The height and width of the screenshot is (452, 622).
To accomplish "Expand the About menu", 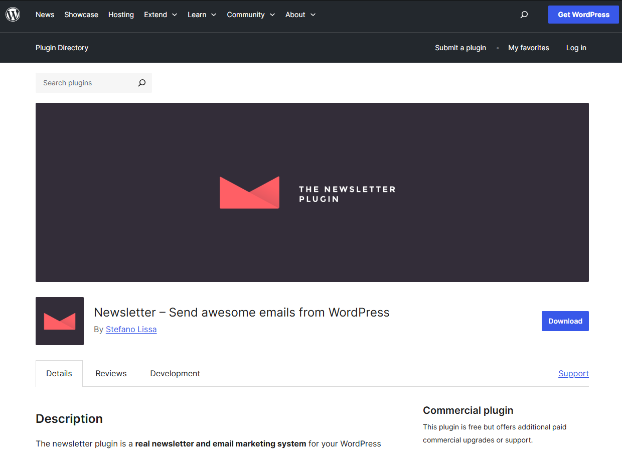I will (x=300, y=15).
